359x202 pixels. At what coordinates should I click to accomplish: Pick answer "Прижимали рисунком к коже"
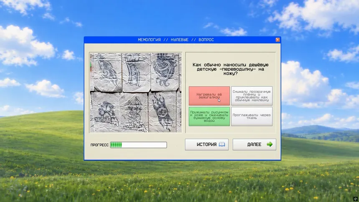(209, 116)
